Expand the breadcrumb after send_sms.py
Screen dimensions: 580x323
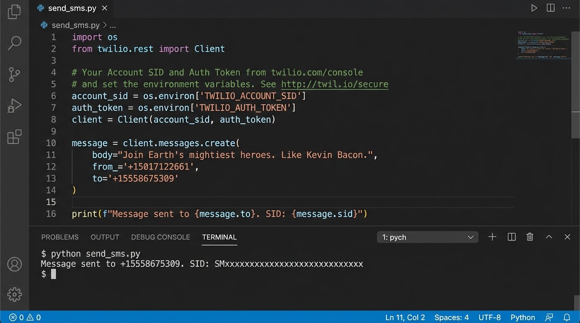(113, 25)
